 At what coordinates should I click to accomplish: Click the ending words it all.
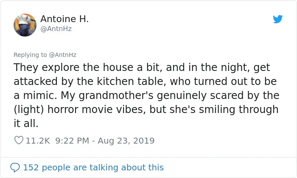point(26,123)
